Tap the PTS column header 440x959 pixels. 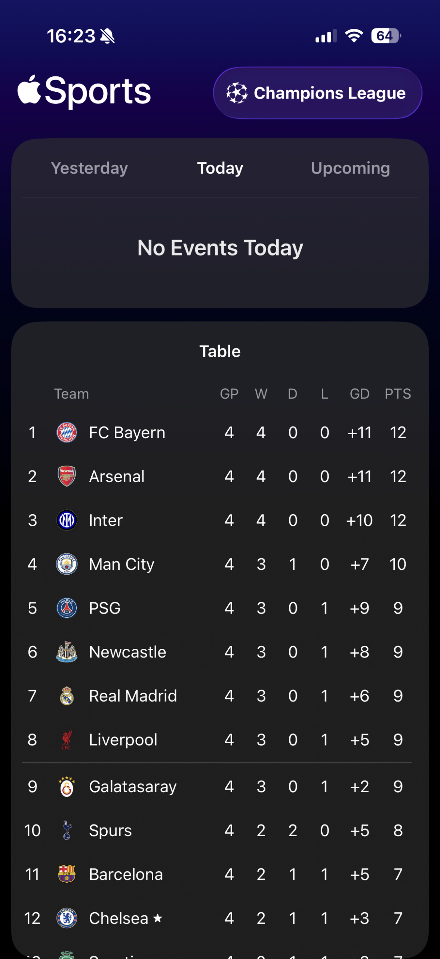[x=398, y=394]
